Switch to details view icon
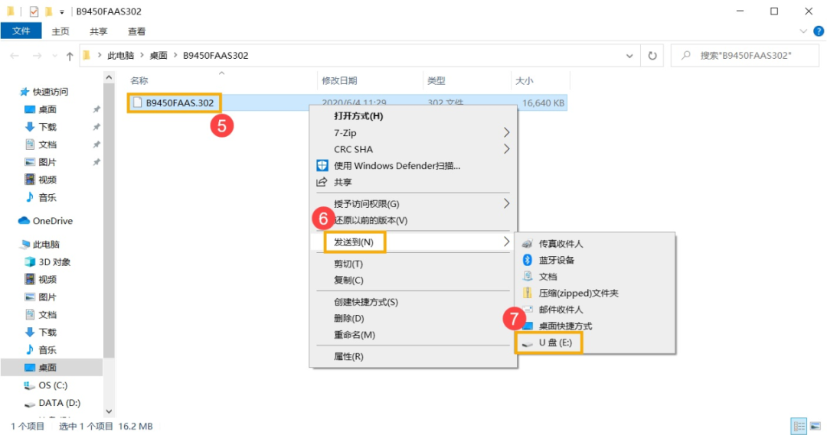Image resolution: width=827 pixels, height=435 pixels. [799, 426]
